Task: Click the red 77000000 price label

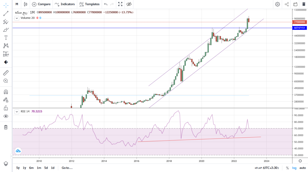Action: pos(300,22)
